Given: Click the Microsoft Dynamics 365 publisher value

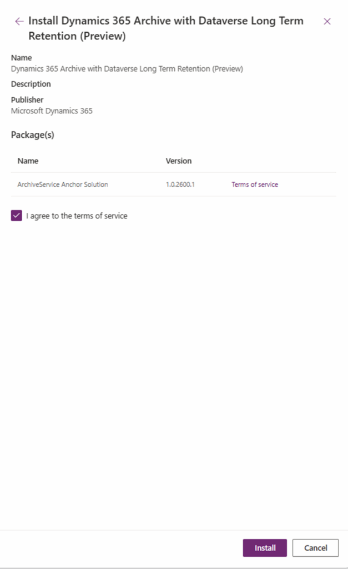Looking at the screenshot, I should (52, 111).
